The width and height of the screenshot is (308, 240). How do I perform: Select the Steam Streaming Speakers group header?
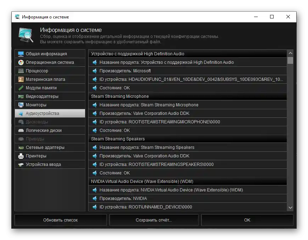tap(187, 139)
